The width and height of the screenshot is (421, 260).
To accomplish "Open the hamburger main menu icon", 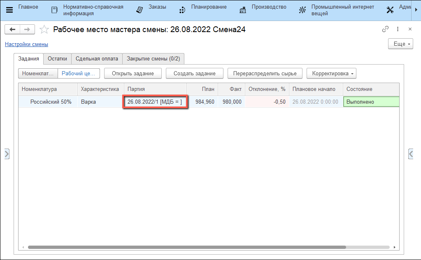I will coord(9,10).
